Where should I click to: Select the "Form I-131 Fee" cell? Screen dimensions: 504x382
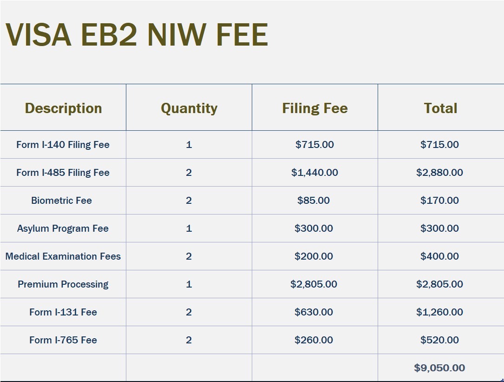[x=63, y=312]
